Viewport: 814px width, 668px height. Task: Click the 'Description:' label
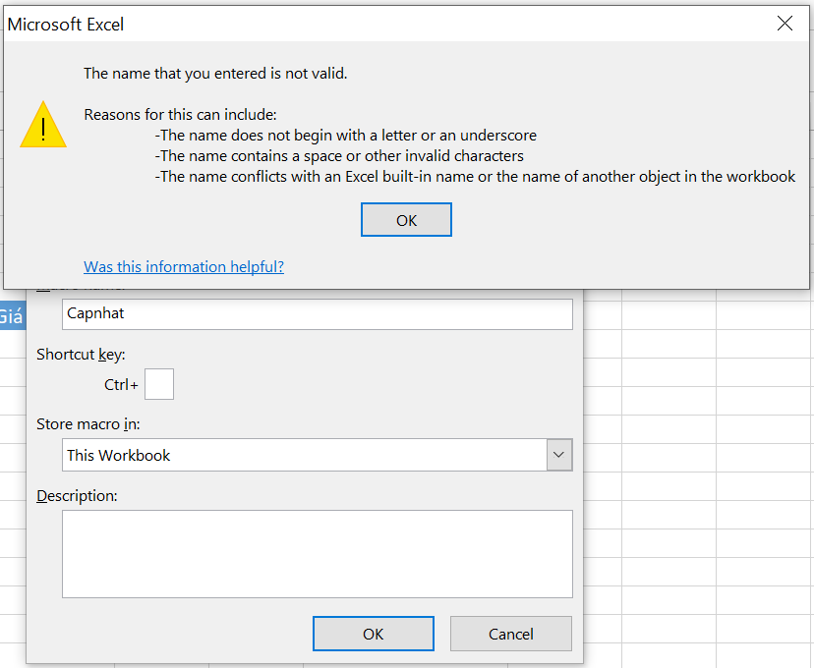tap(77, 496)
